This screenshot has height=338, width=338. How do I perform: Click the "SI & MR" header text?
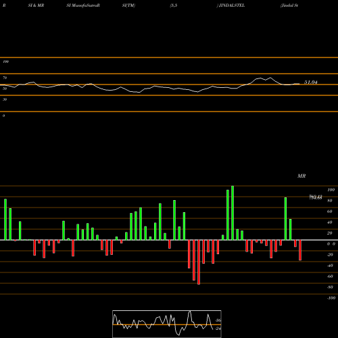click(36, 5)
